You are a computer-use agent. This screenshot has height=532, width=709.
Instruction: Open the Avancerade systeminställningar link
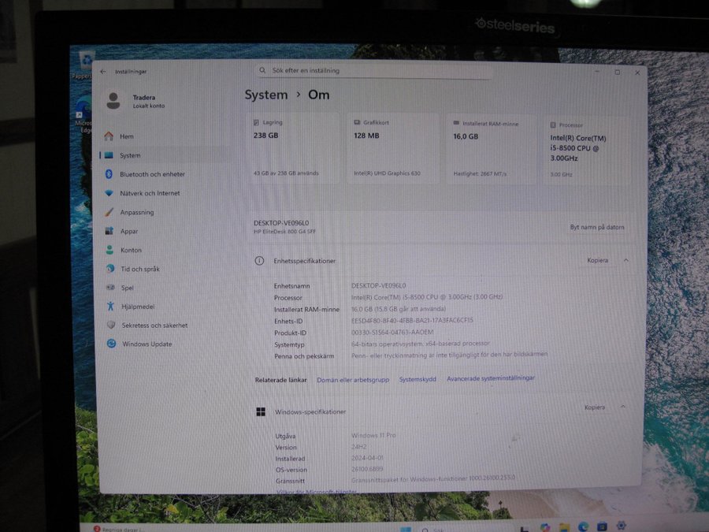click(491, 378)
